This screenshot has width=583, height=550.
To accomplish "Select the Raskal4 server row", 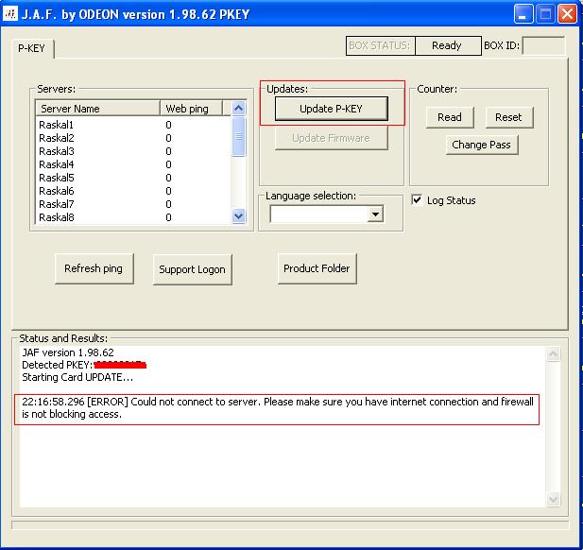I will [133, 164].
